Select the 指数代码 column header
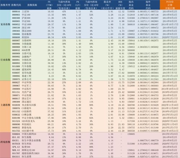Viewport: 180px width, 158px height. [16, 5]
